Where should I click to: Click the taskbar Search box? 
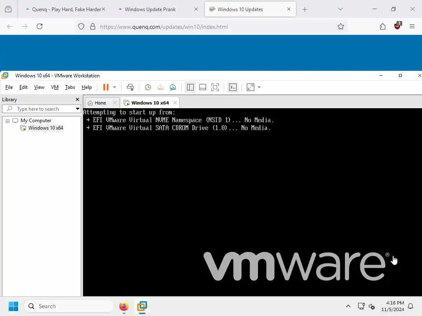(69, 306)
